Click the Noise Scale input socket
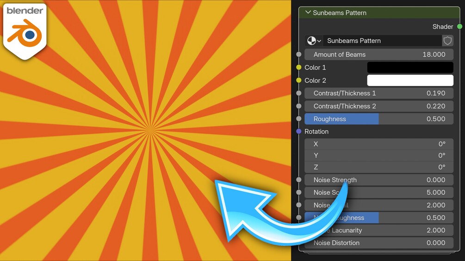Viewport: 465px width, 261px height. coord(299,192)
